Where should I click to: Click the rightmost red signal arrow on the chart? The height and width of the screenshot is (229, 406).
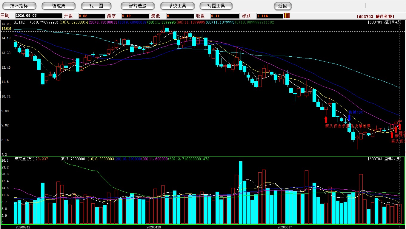(400, 126)
